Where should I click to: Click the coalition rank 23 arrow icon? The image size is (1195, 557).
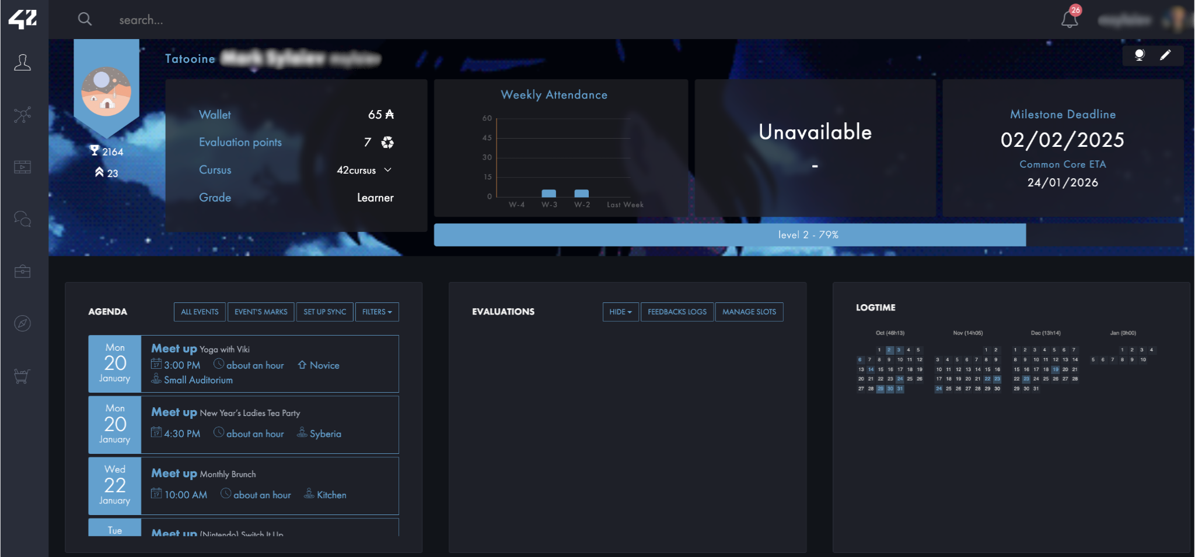tap(99, 172)
